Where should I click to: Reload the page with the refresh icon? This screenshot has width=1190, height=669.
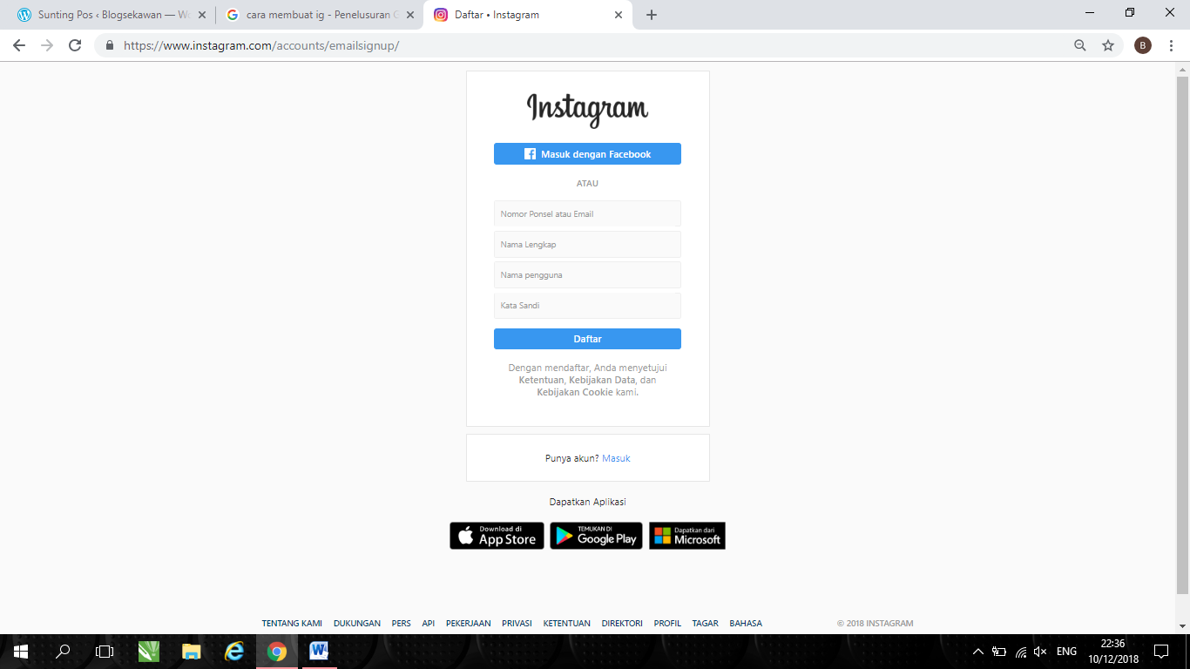(x=75, y=45)
